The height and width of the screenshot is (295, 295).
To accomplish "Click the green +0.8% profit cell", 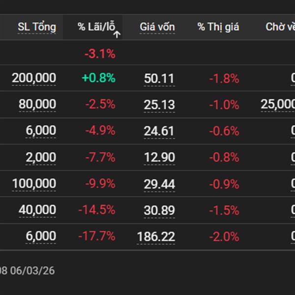I will click(99, 78).
